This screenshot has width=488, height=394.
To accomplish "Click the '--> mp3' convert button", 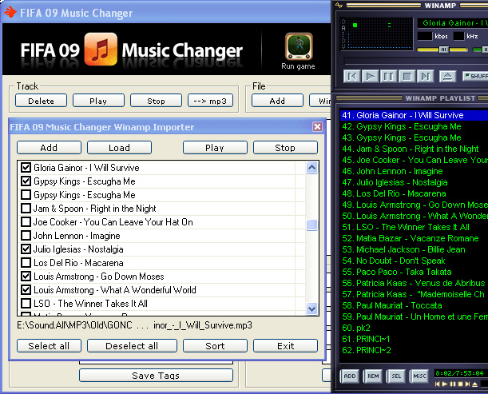I will pyautogui.click(x=210, y=101).
